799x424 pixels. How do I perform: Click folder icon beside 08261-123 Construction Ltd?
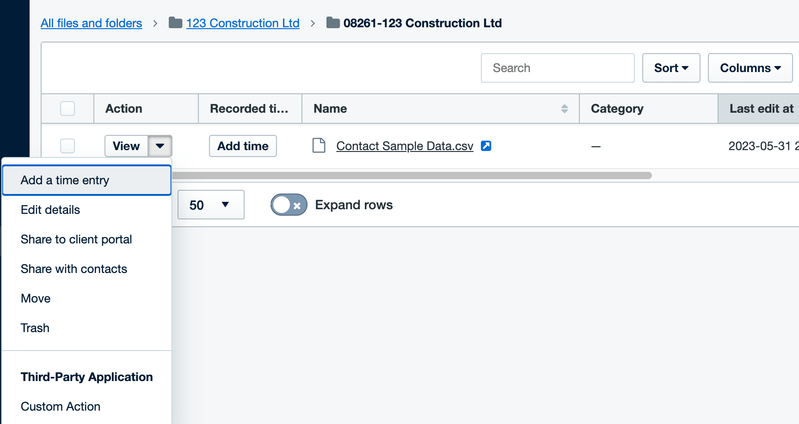coord(332,23)
